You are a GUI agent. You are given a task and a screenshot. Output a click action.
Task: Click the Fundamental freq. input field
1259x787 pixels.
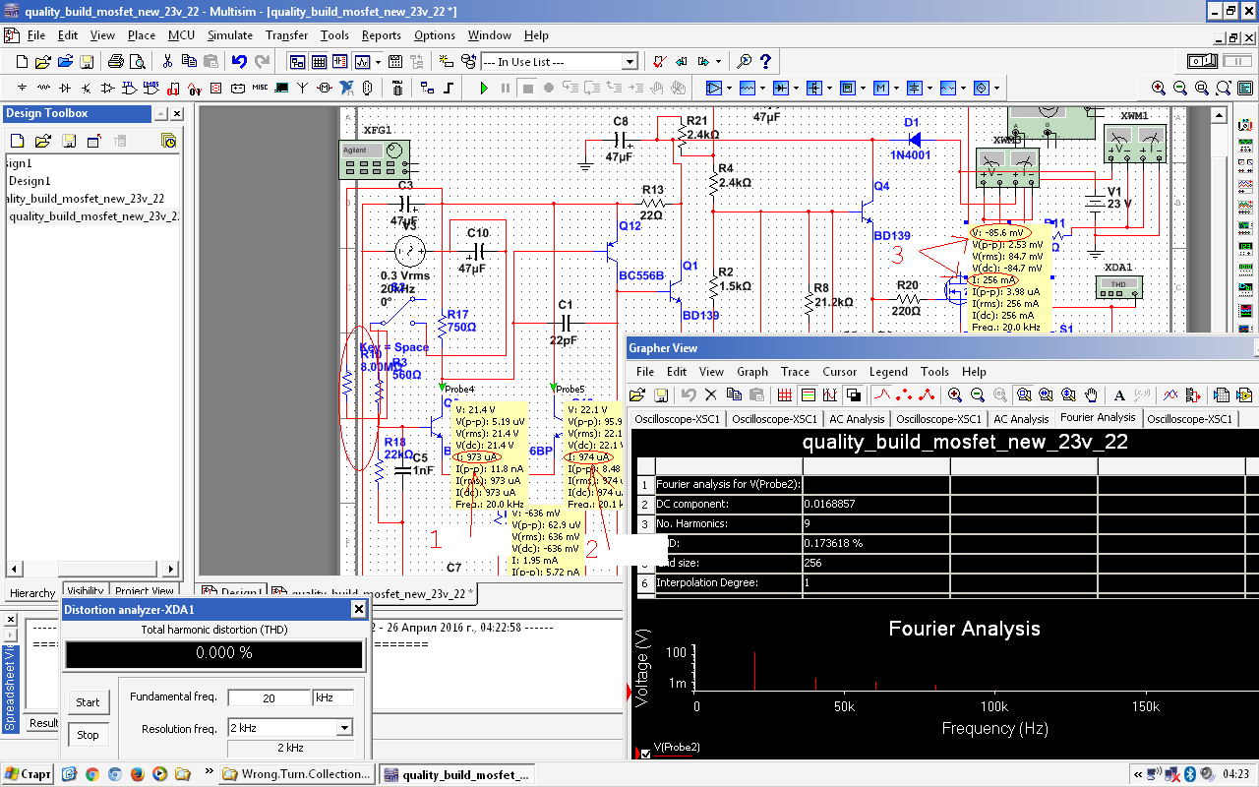(269, 697)
